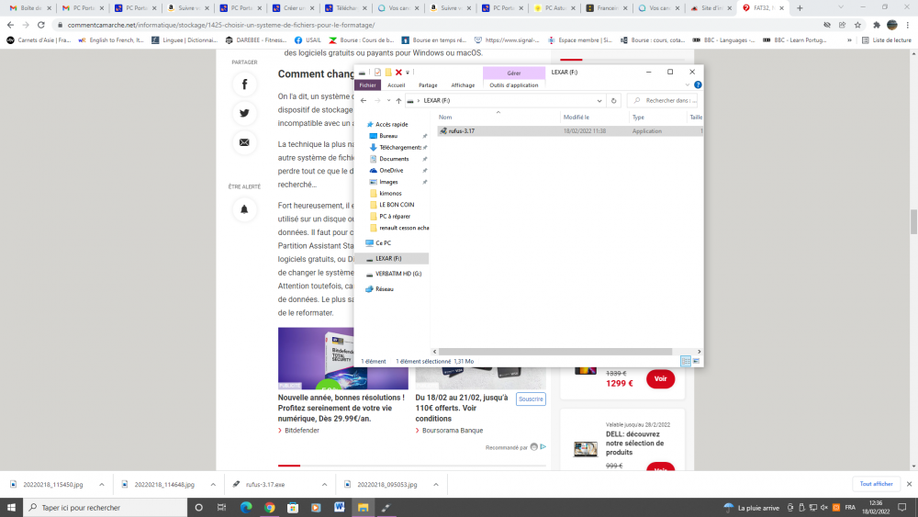
Task: Open options for rufus-3.17.exe download
Action: (x=324, y=485)
